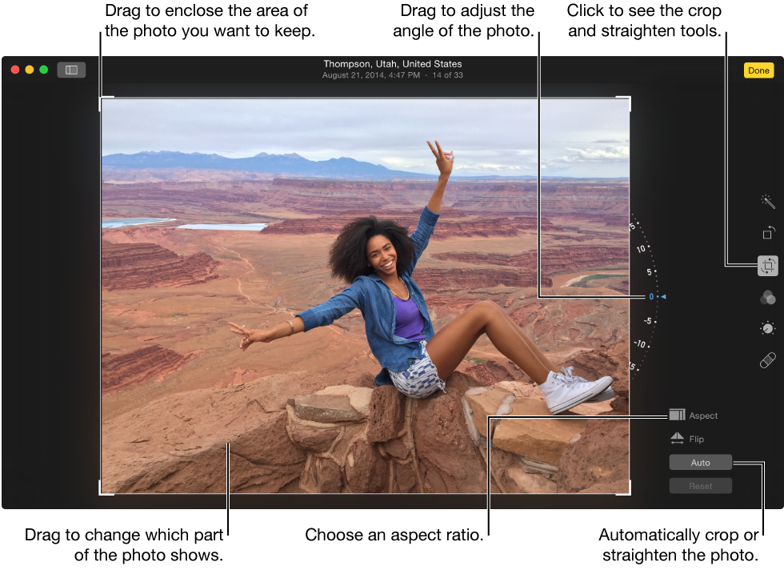Click the 14 of 33 counter

coord(448,75)
